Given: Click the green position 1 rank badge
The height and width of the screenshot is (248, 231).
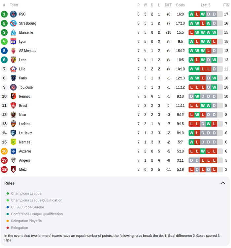Looking at the screenshot, I should (4, 14).
